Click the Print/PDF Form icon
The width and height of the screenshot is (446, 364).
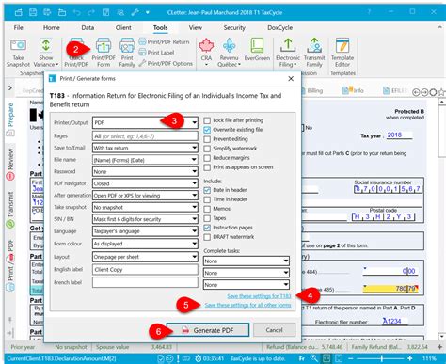(x=104, y=46)
